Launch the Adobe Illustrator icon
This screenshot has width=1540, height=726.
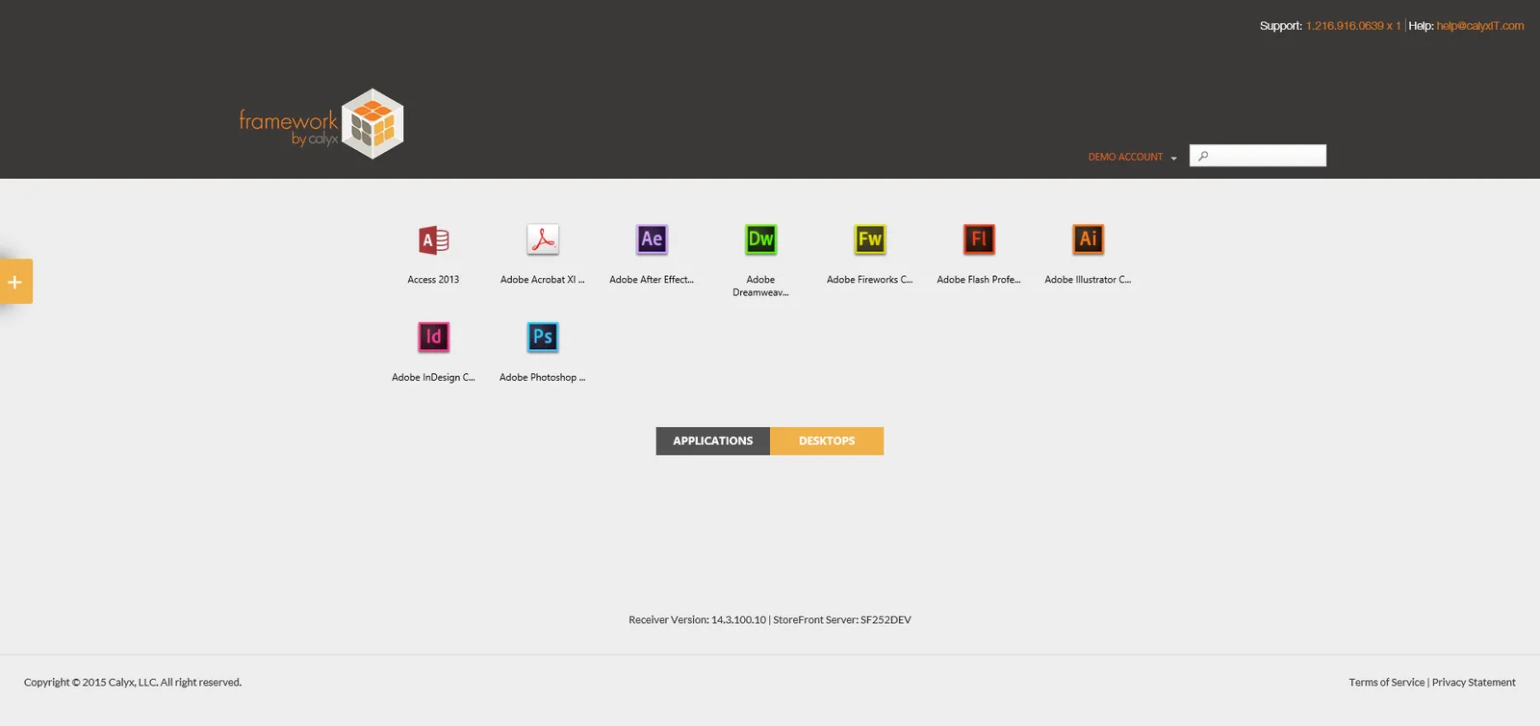click(x=1088, y=239)
